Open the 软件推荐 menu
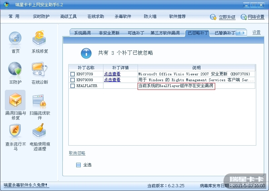Image resolution: width=269 pixels, height=191 pixels. tap(177, 17)
